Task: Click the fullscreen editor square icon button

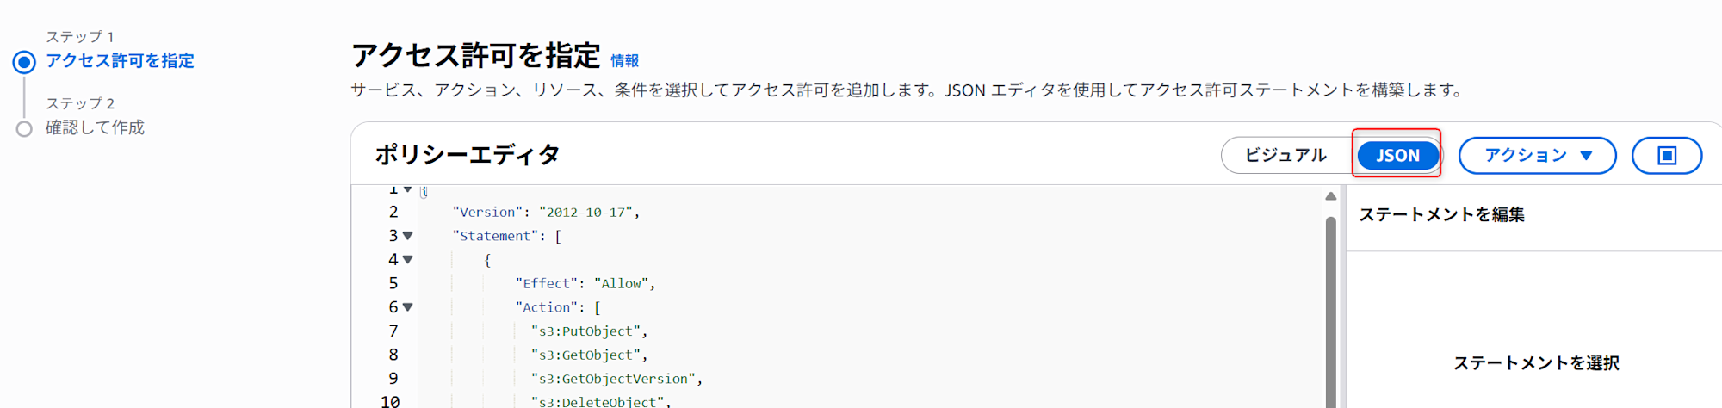Action: [x=1666, y=156]
